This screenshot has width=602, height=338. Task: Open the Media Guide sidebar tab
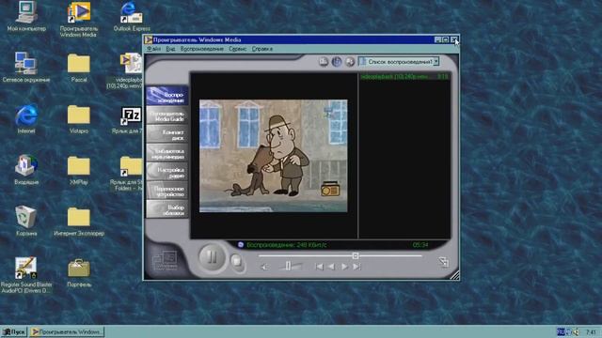167,115
